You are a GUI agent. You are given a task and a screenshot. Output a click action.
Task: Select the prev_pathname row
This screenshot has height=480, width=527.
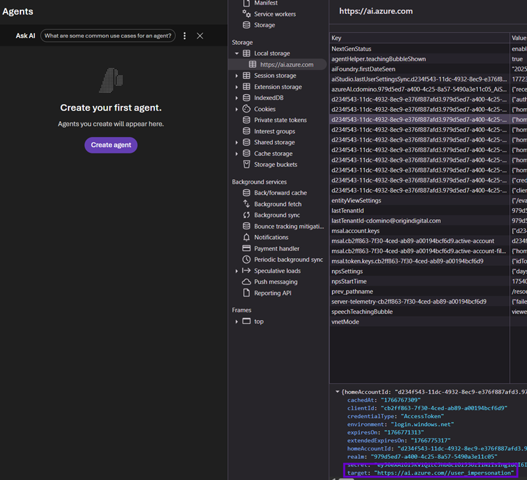tap(428, 292)
